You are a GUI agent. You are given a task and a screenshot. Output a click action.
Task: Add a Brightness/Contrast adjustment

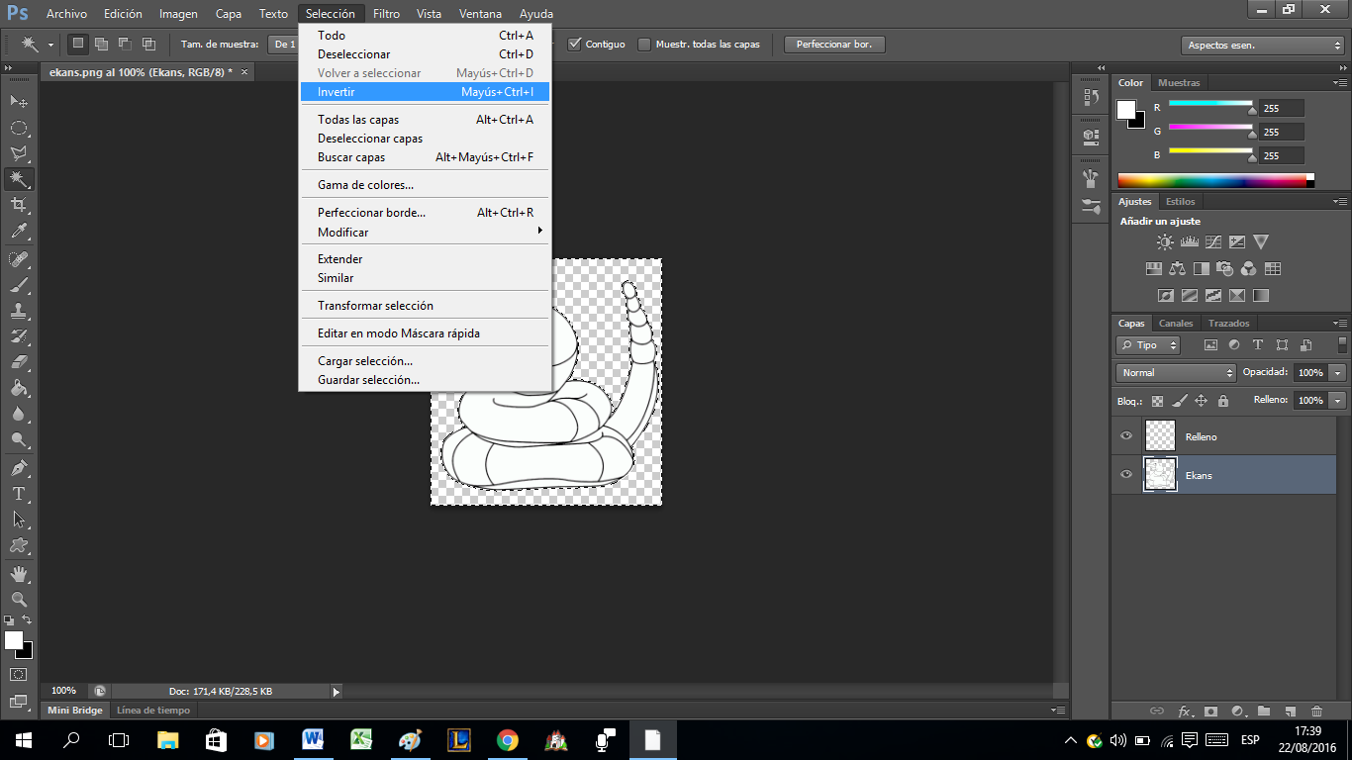click(1165, 241)
